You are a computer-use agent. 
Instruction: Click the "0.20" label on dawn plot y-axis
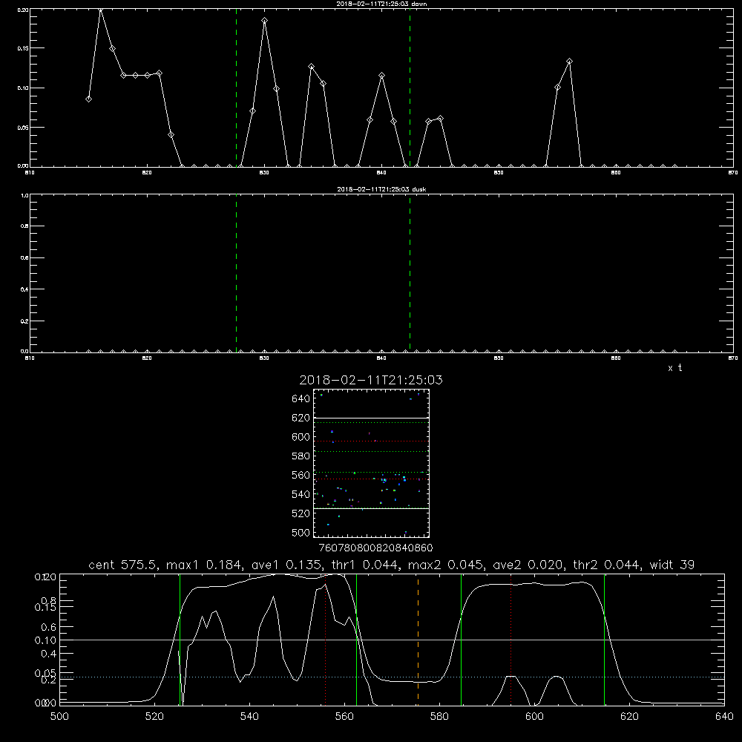(x=24, y=10)
